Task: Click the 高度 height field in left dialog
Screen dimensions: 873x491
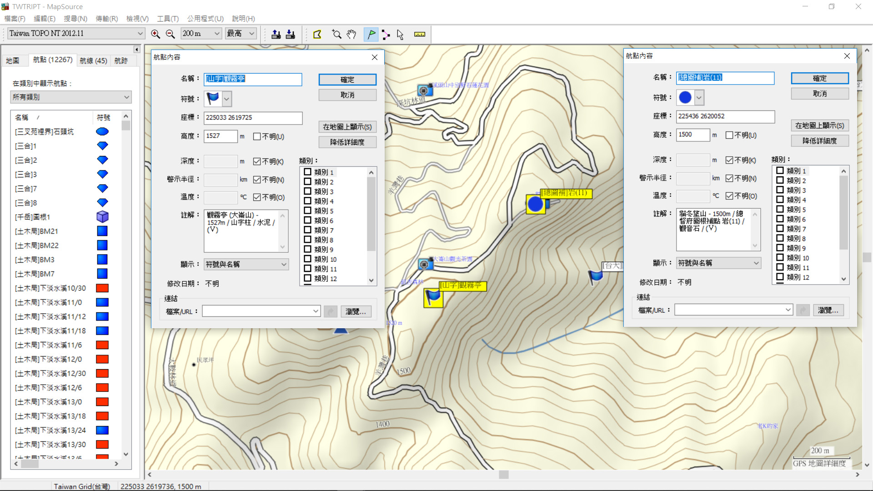Action: click(x=221, y=136)
